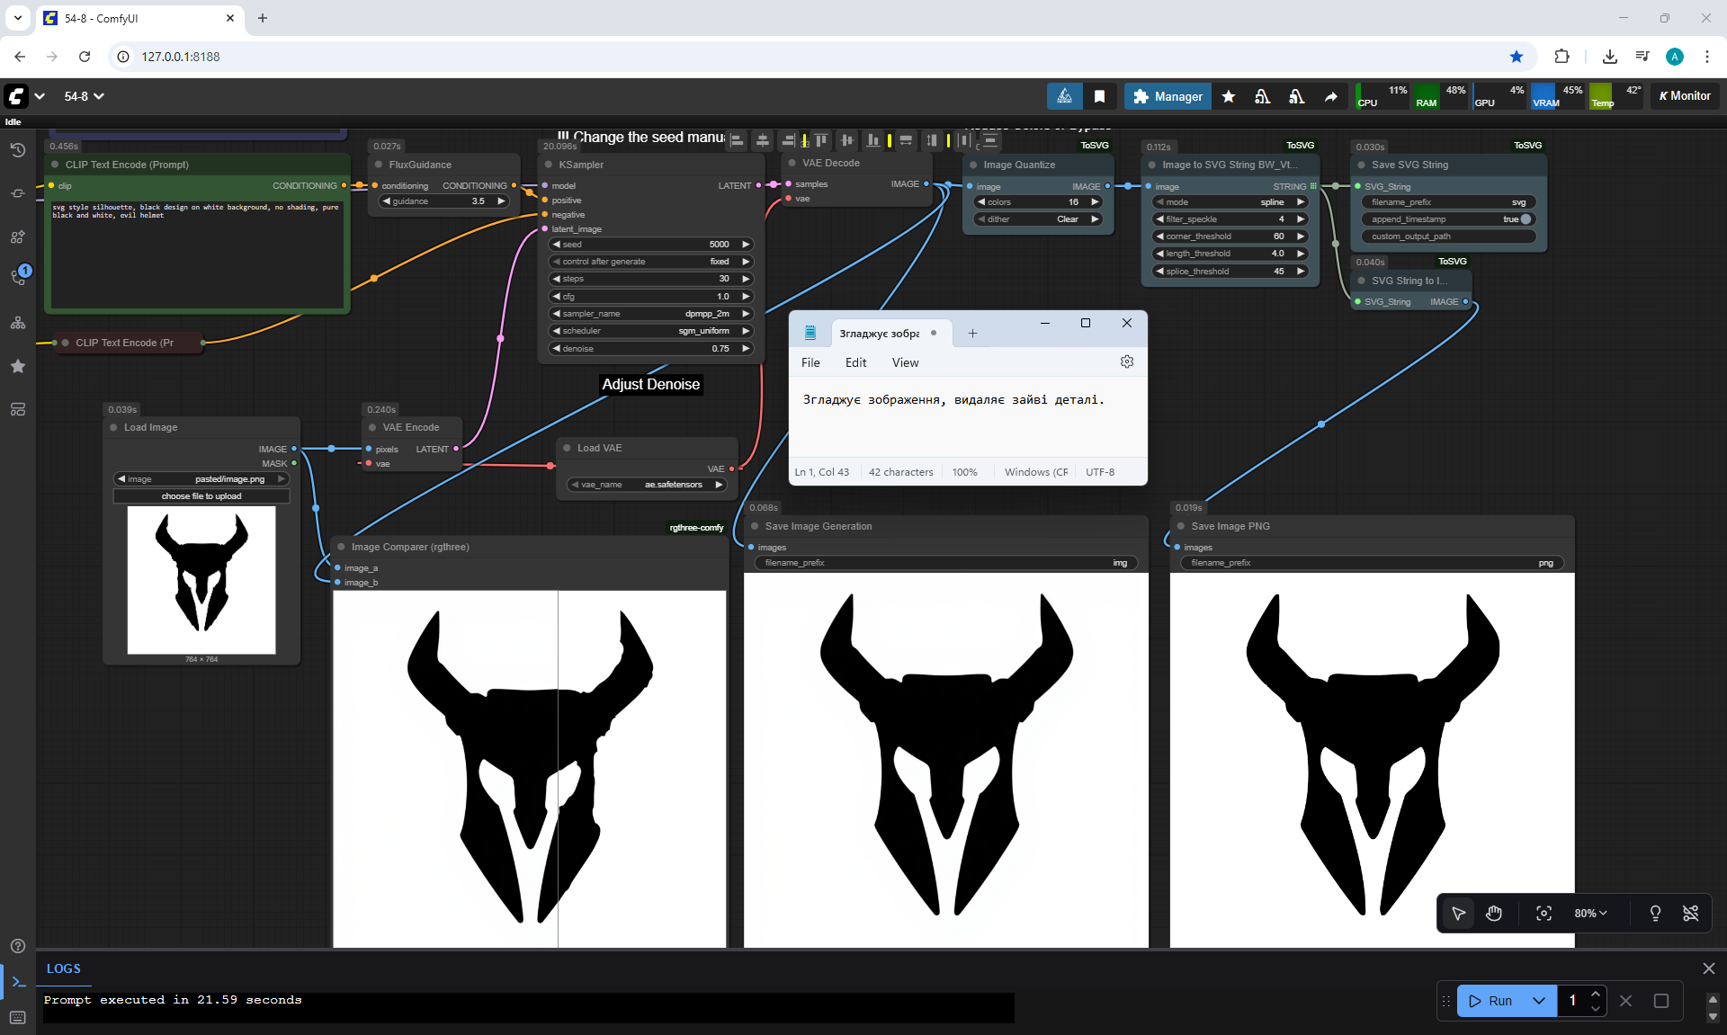Image resolution: width=1727 pixels, height=1035 pixels.
Task: Open the Notepad Edit menu
Action: (x=855, y=362)
